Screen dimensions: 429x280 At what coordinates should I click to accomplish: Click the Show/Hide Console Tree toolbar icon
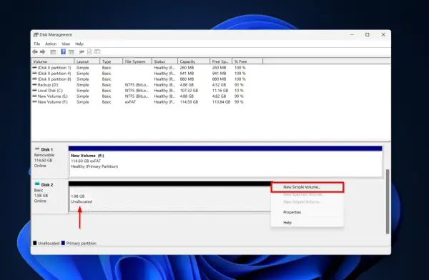click(x=53, y=51)
